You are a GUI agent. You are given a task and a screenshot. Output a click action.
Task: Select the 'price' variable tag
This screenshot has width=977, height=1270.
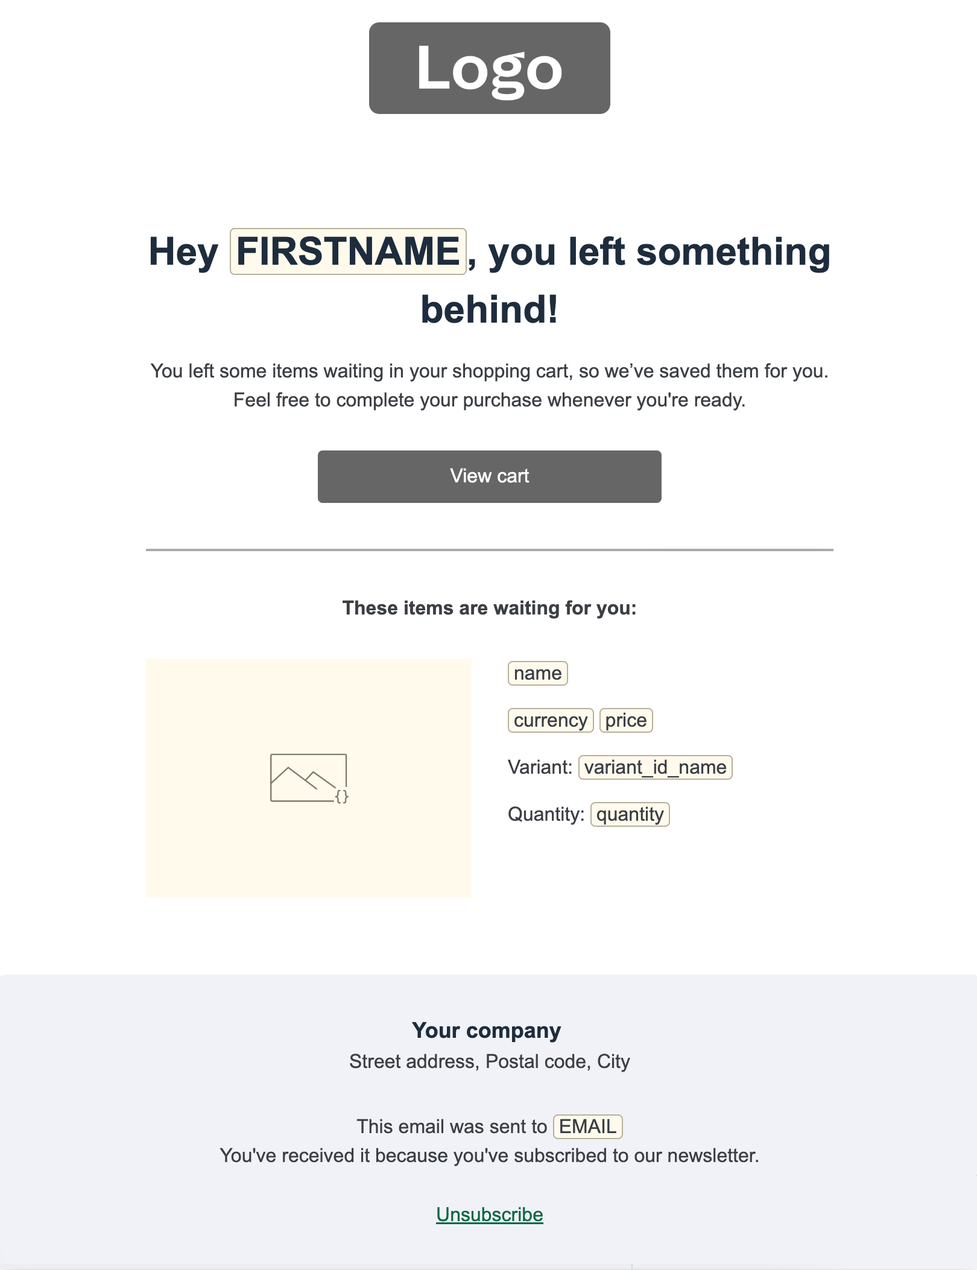[x=625, y=720]
